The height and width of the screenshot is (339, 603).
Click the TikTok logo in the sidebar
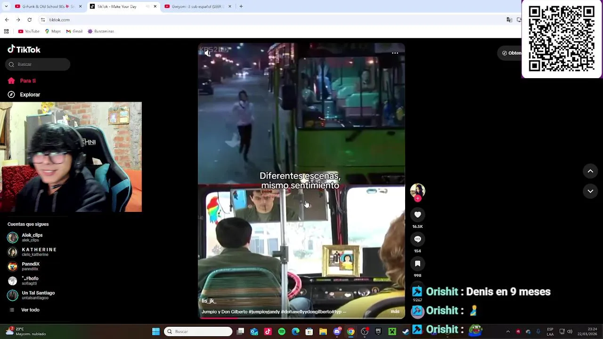[x=24, y=49]
